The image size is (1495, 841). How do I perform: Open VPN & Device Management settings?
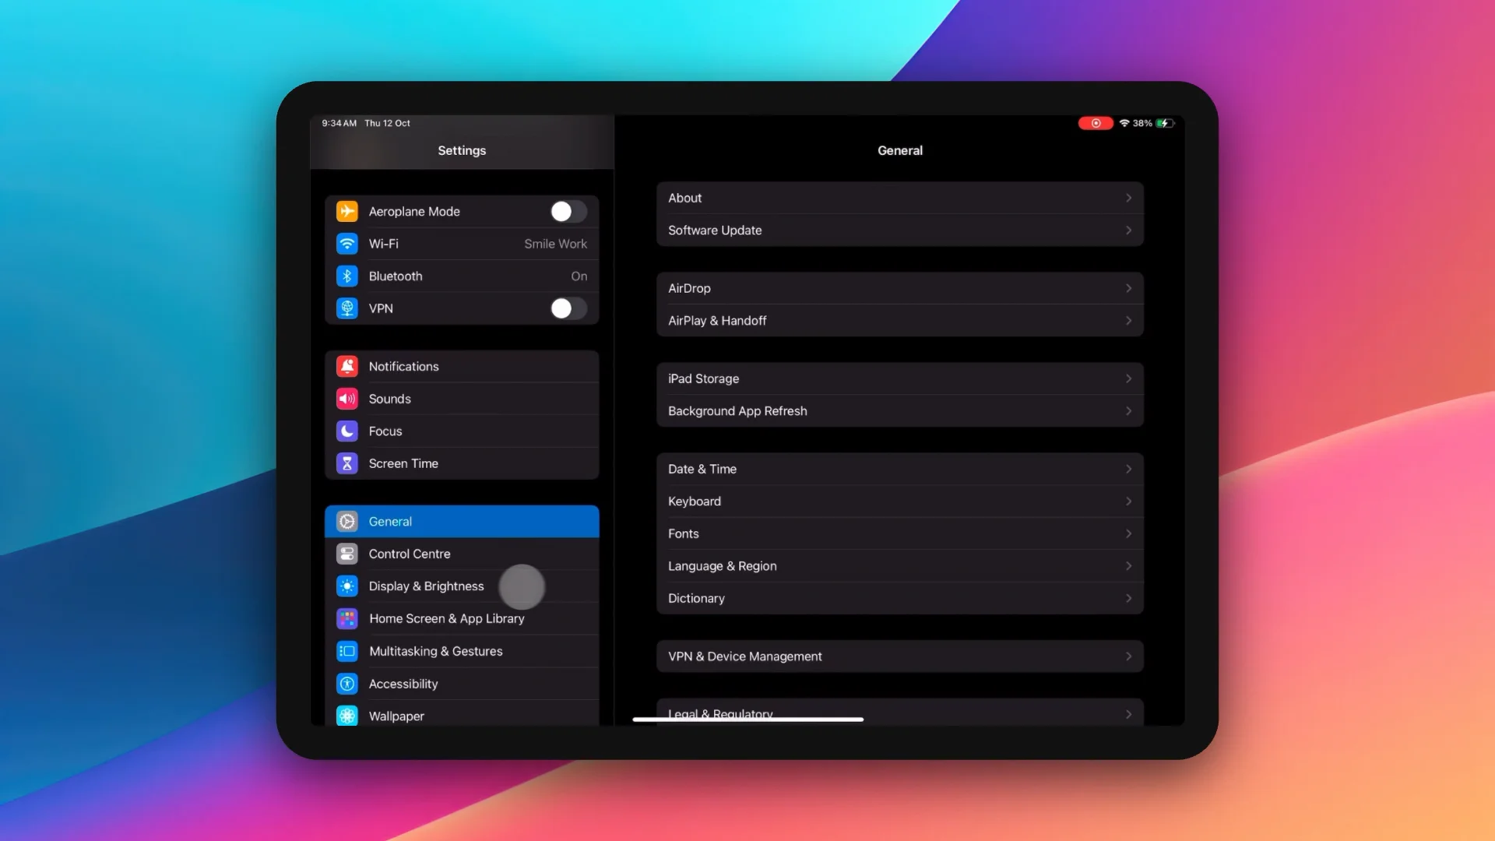[899, 655]
